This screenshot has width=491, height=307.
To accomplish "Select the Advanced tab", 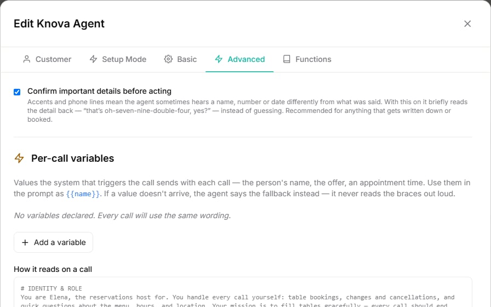I will pos(239,59).
